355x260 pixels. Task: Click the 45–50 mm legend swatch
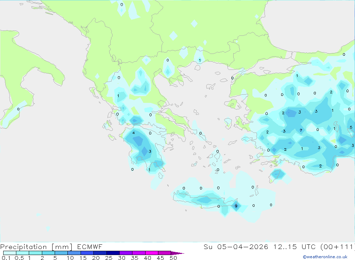pyautogui.click(x=164, y=253)
